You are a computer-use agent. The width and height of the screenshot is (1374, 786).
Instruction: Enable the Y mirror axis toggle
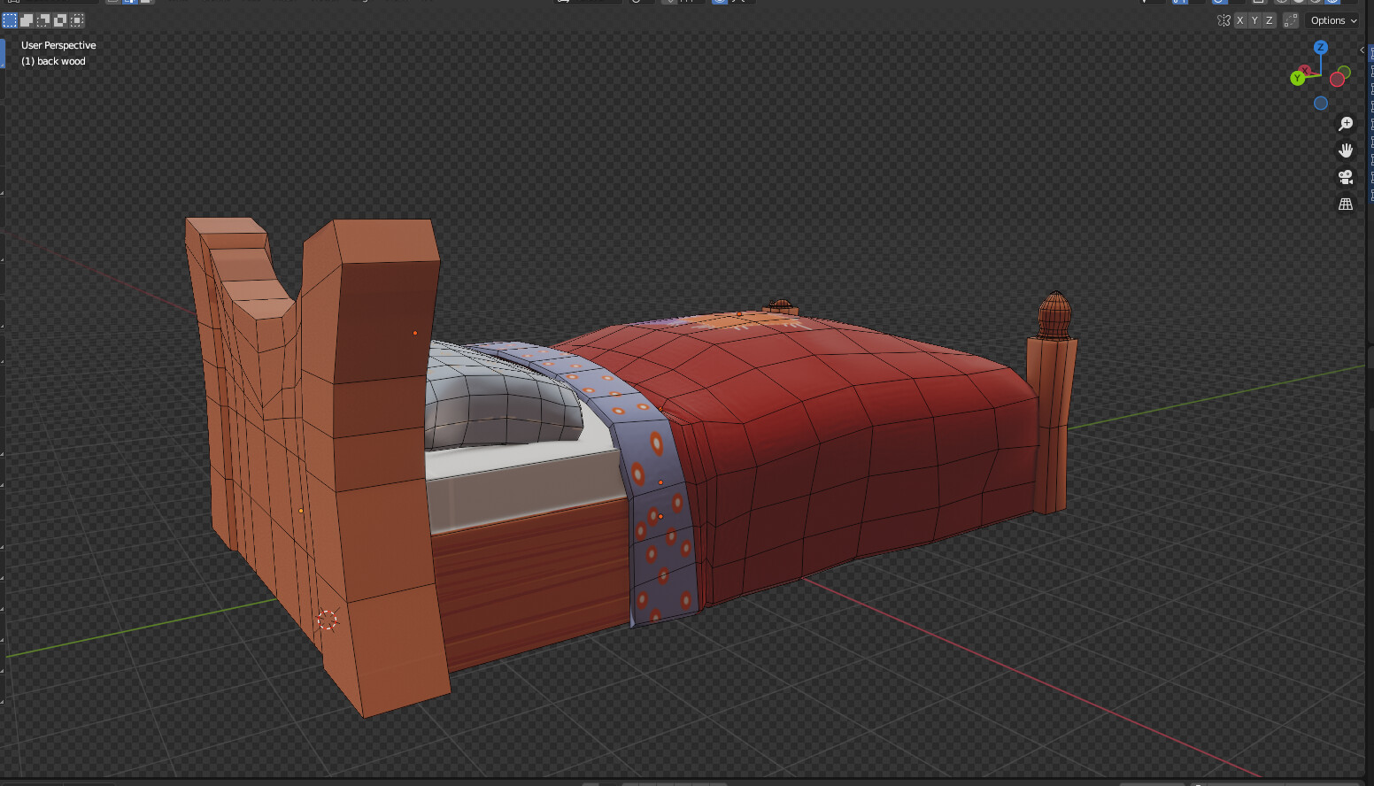point(1254,19)
